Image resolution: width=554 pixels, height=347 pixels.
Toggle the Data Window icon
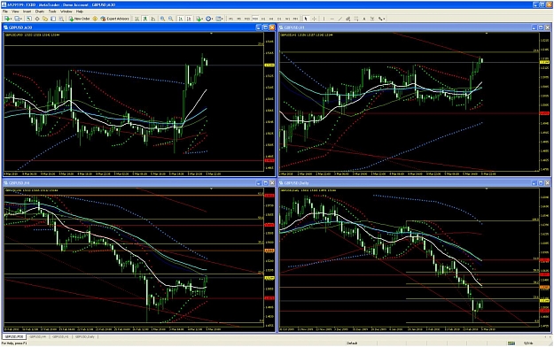pos(37,19)
